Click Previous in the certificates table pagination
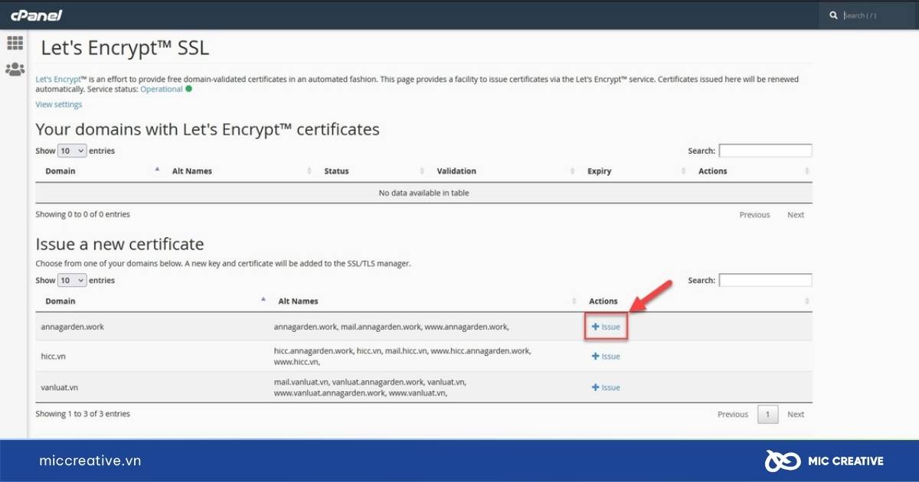Screen dimensions: 919x482 point(754,215)
